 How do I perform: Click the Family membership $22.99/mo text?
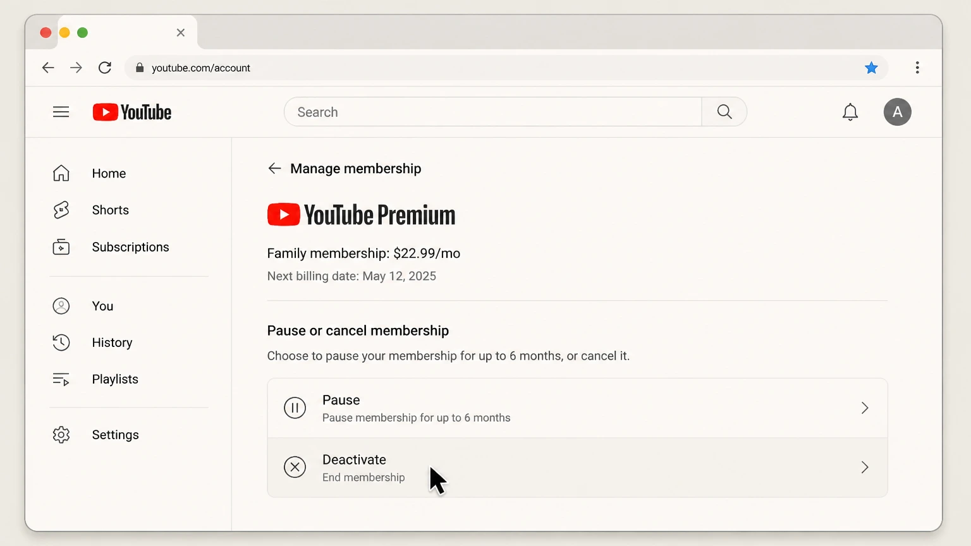click(363, 253)
